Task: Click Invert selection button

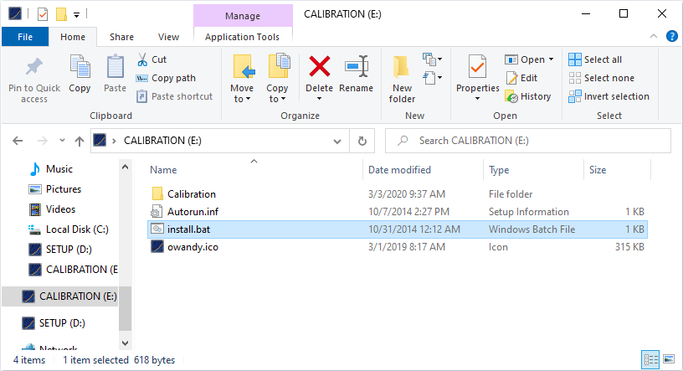Action: [x=609, y=96]
